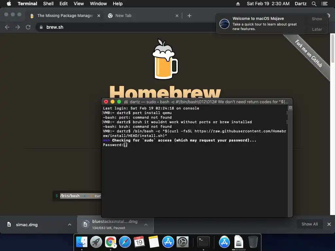This screenshot has width=335, height=251.
Task: Click the Mojave notification icon
Action: tap(224, 24)
